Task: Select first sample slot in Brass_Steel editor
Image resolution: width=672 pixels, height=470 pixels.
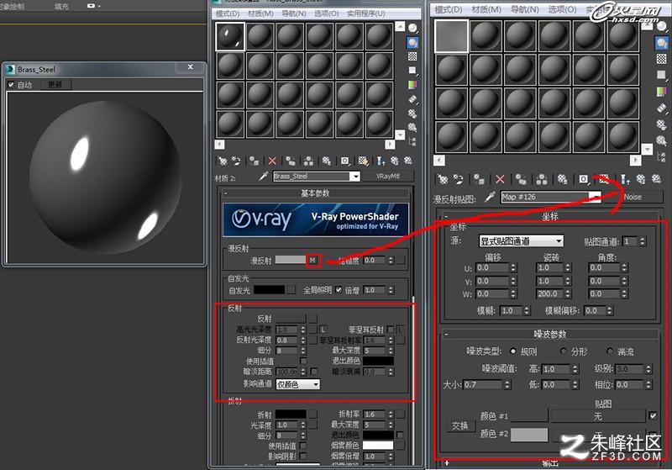Action: click(x=230, y=36)
